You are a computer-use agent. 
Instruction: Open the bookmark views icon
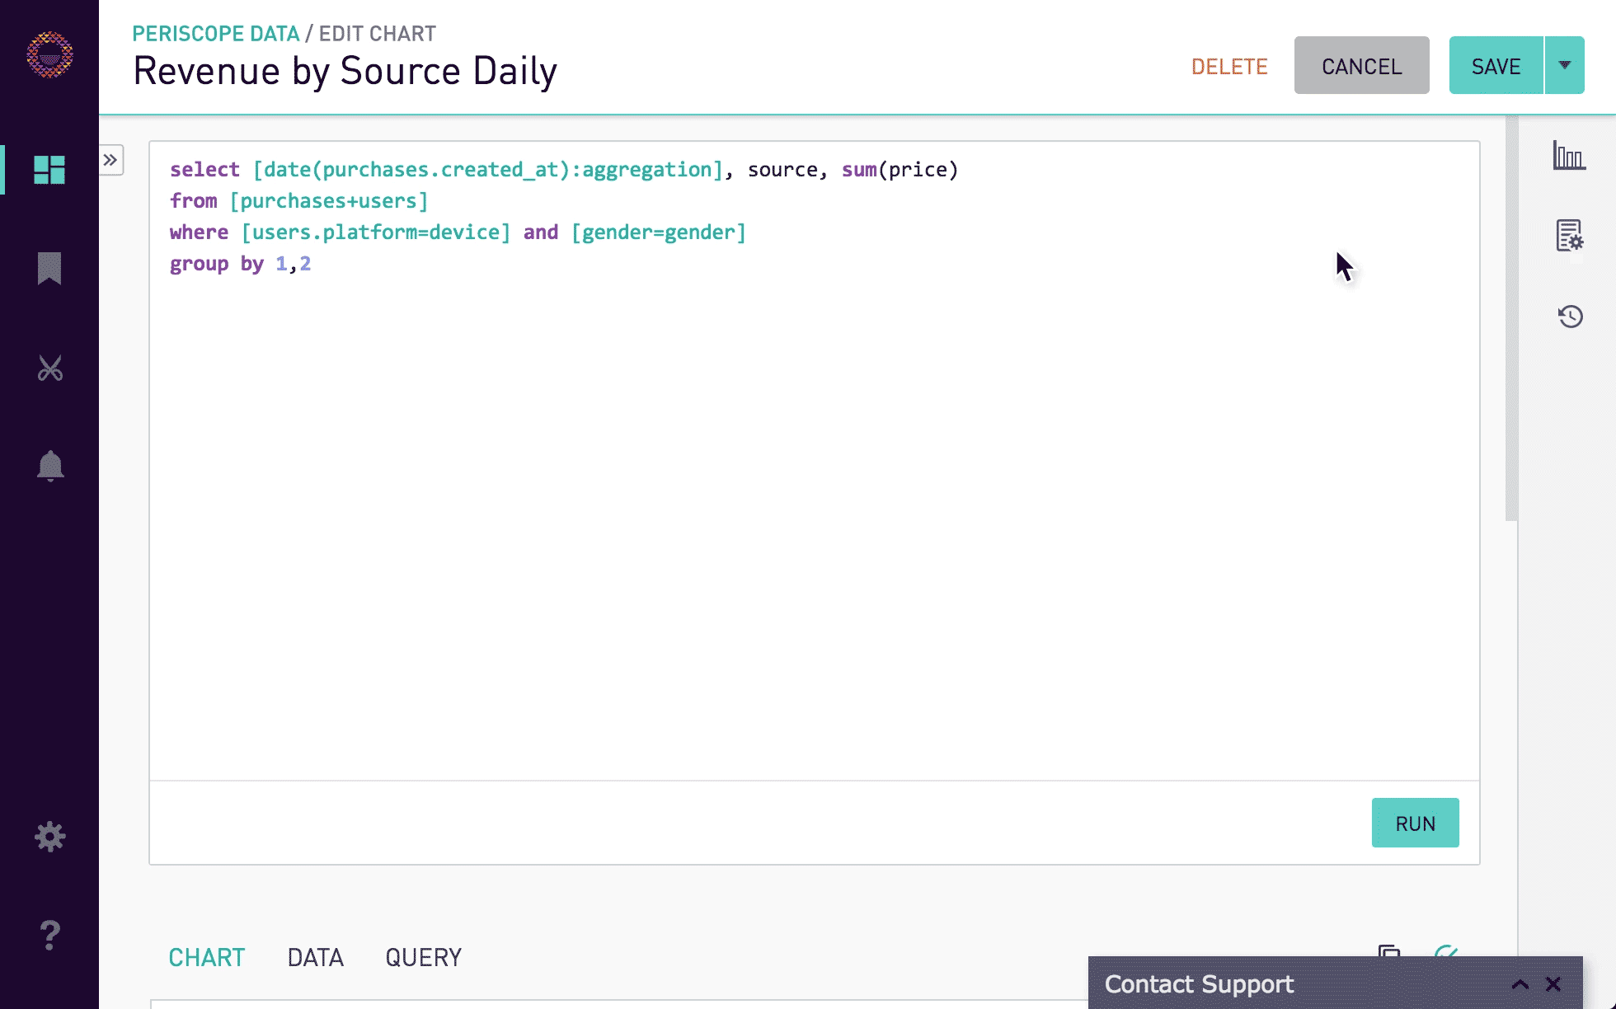pyautogui.click(x=49, y=269)
